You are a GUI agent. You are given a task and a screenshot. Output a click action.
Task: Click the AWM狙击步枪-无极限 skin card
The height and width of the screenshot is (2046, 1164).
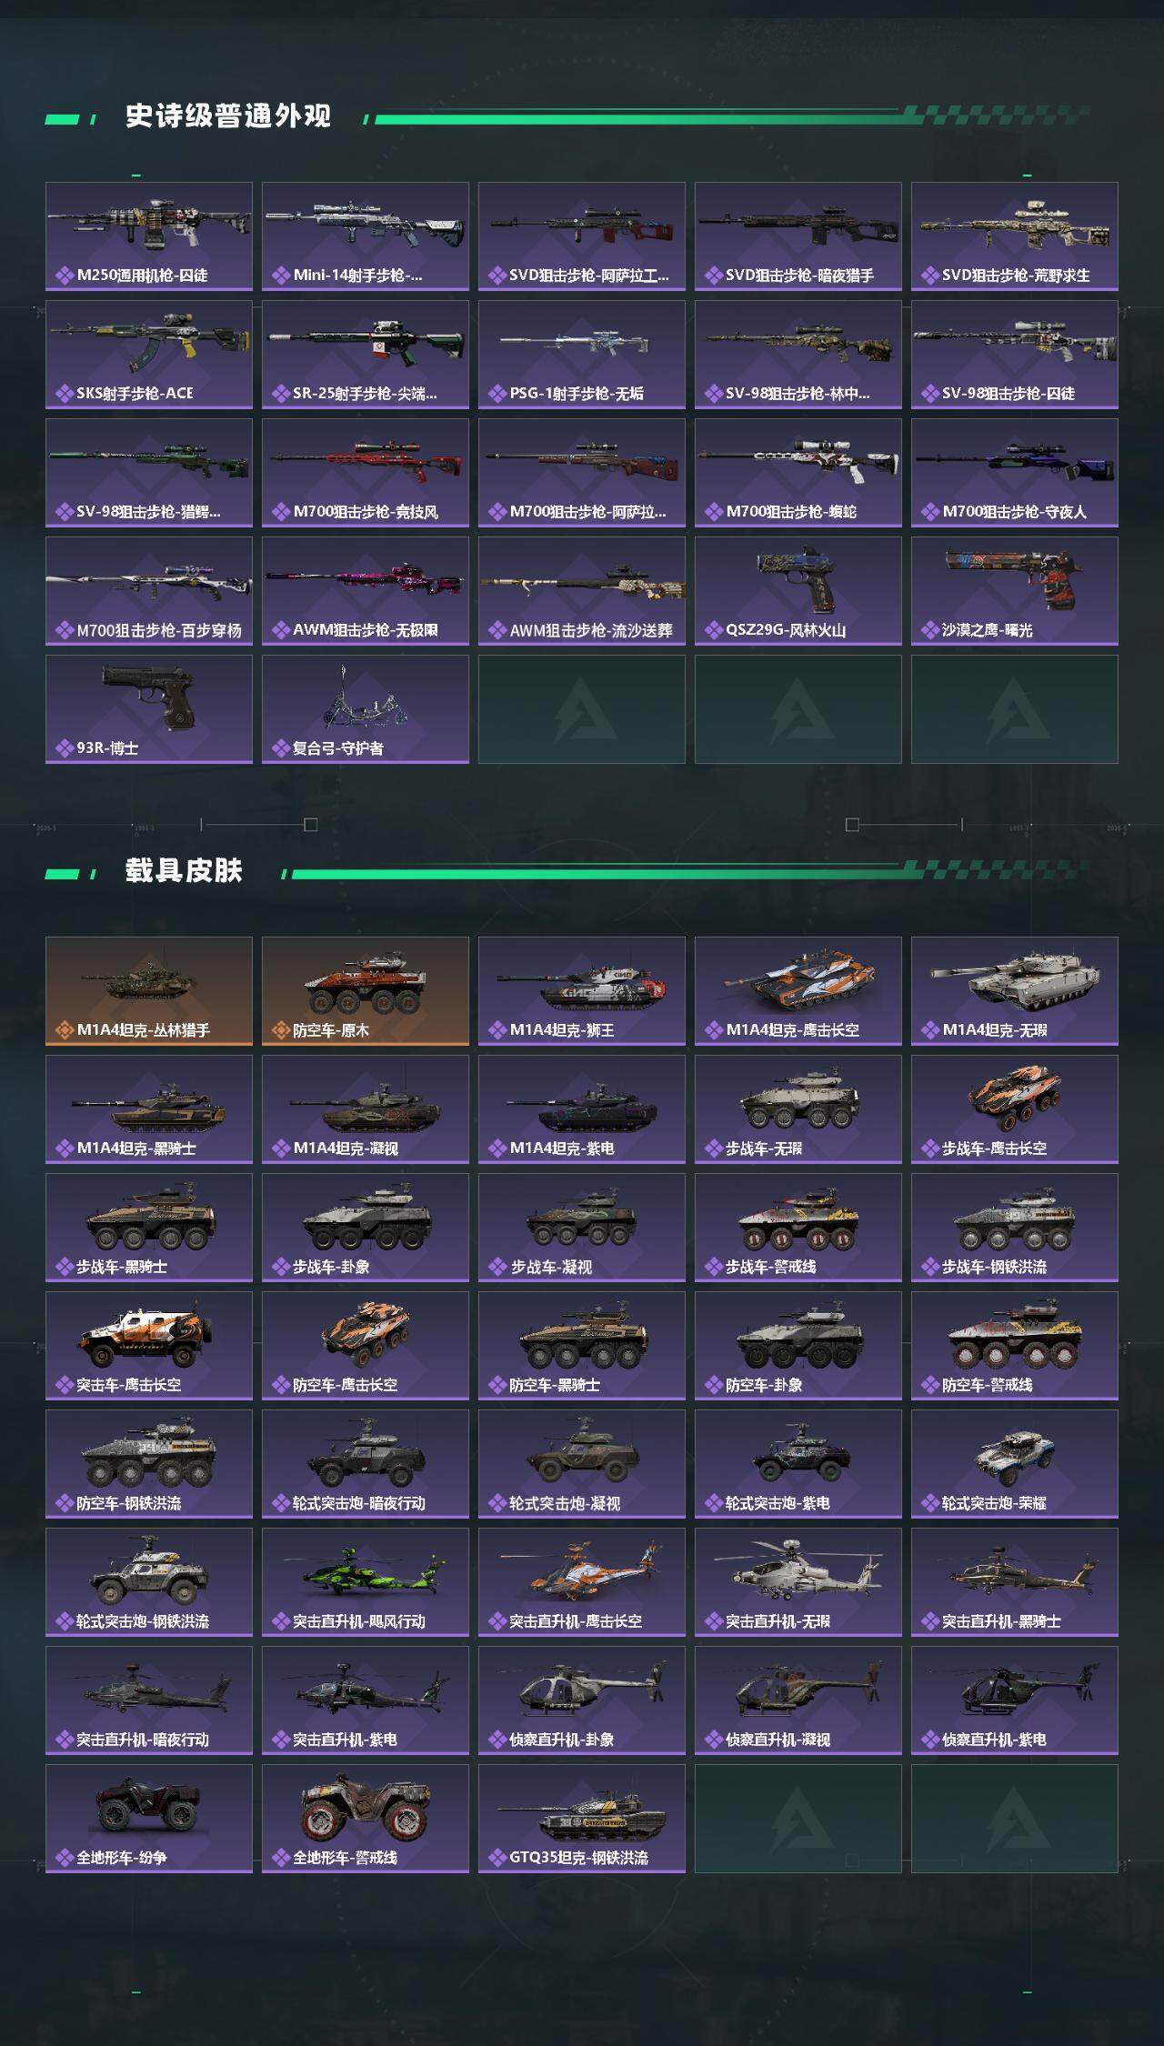(366, 591)
